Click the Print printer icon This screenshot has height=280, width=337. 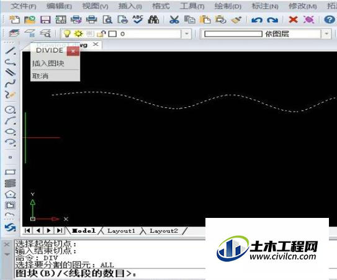[x=92, y=20]
